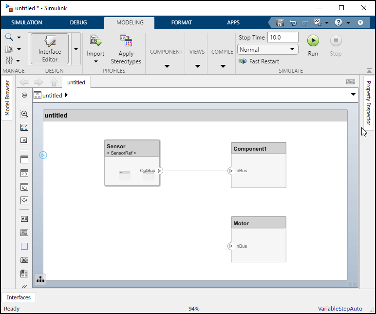This screenshot has width=376, height=314.
Task: Open the Interfaces tab at bottom
Action: point(19,297)
